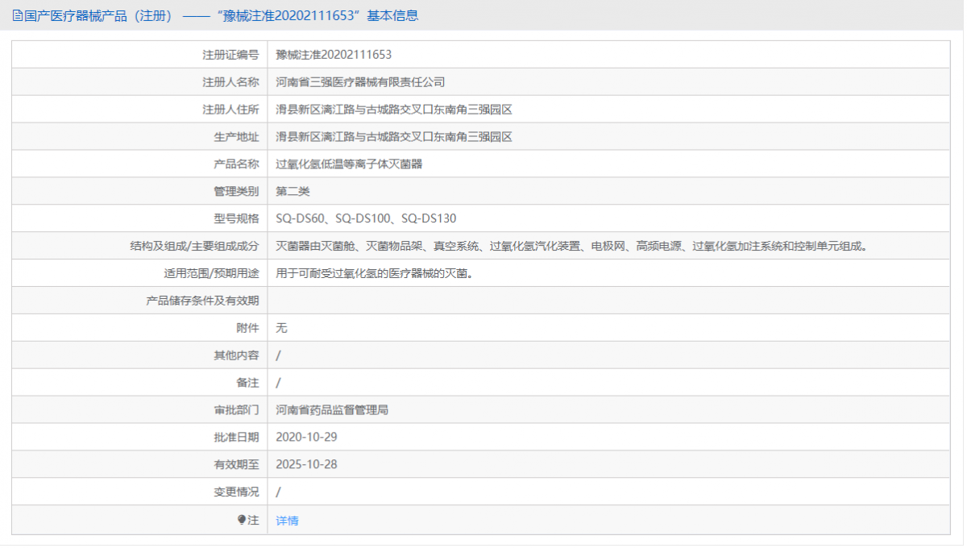The image size is (967, 548).
Task: Select the structure description starting with 灭菌器由灭菌舱
Action: 574,247
